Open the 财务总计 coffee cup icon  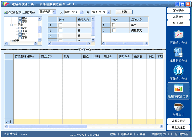178,106
